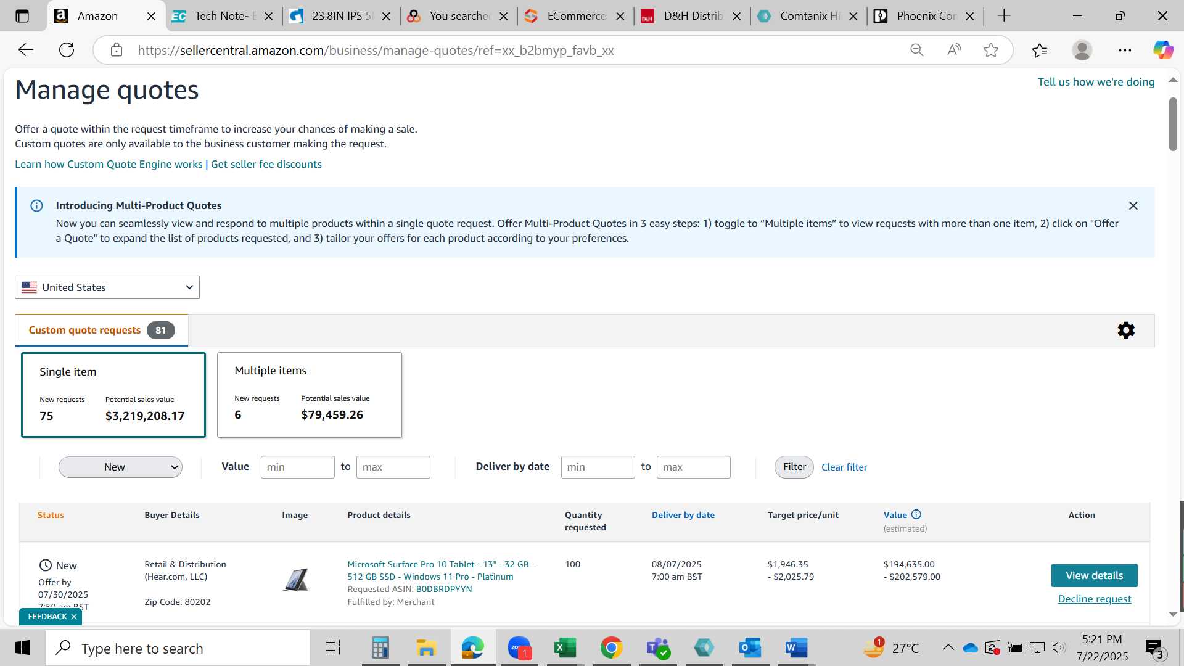
Task: Click the Deliver by date max field
Action: click(693, 467)
